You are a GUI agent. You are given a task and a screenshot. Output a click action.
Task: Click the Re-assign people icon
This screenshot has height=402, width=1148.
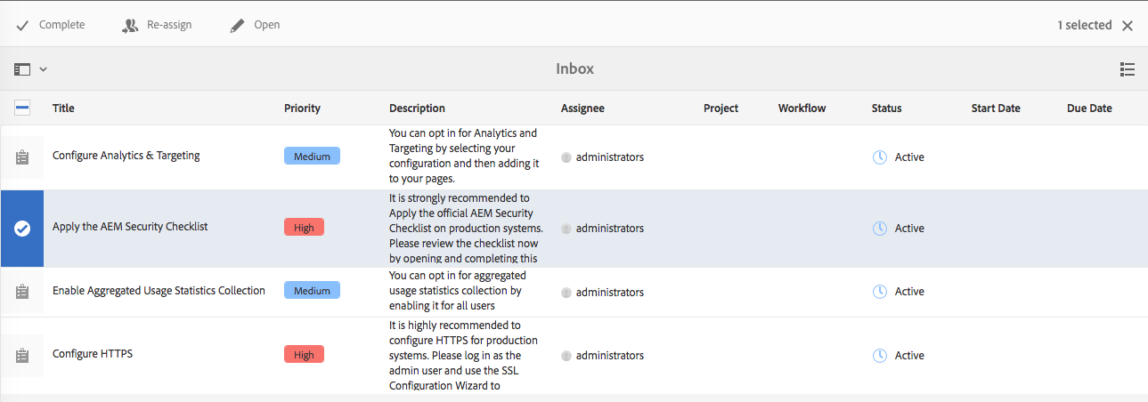coord(130,26)
